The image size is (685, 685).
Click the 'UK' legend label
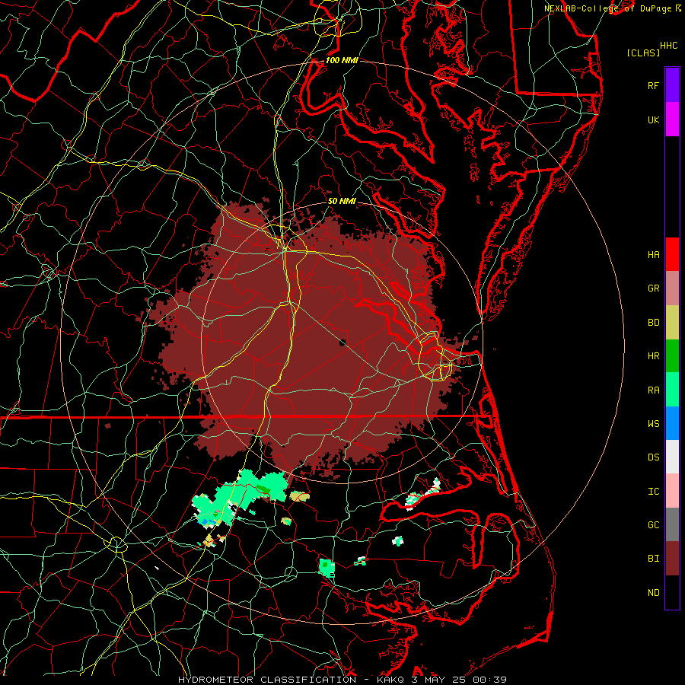click(x=653, y=119)
